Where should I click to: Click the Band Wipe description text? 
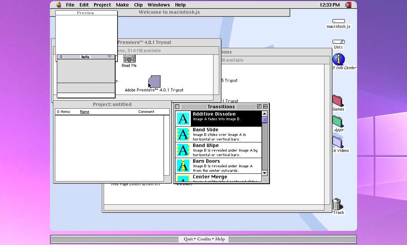tap(225, 153)
